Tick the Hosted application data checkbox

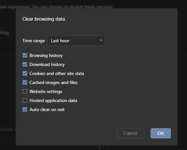point(25,100)
